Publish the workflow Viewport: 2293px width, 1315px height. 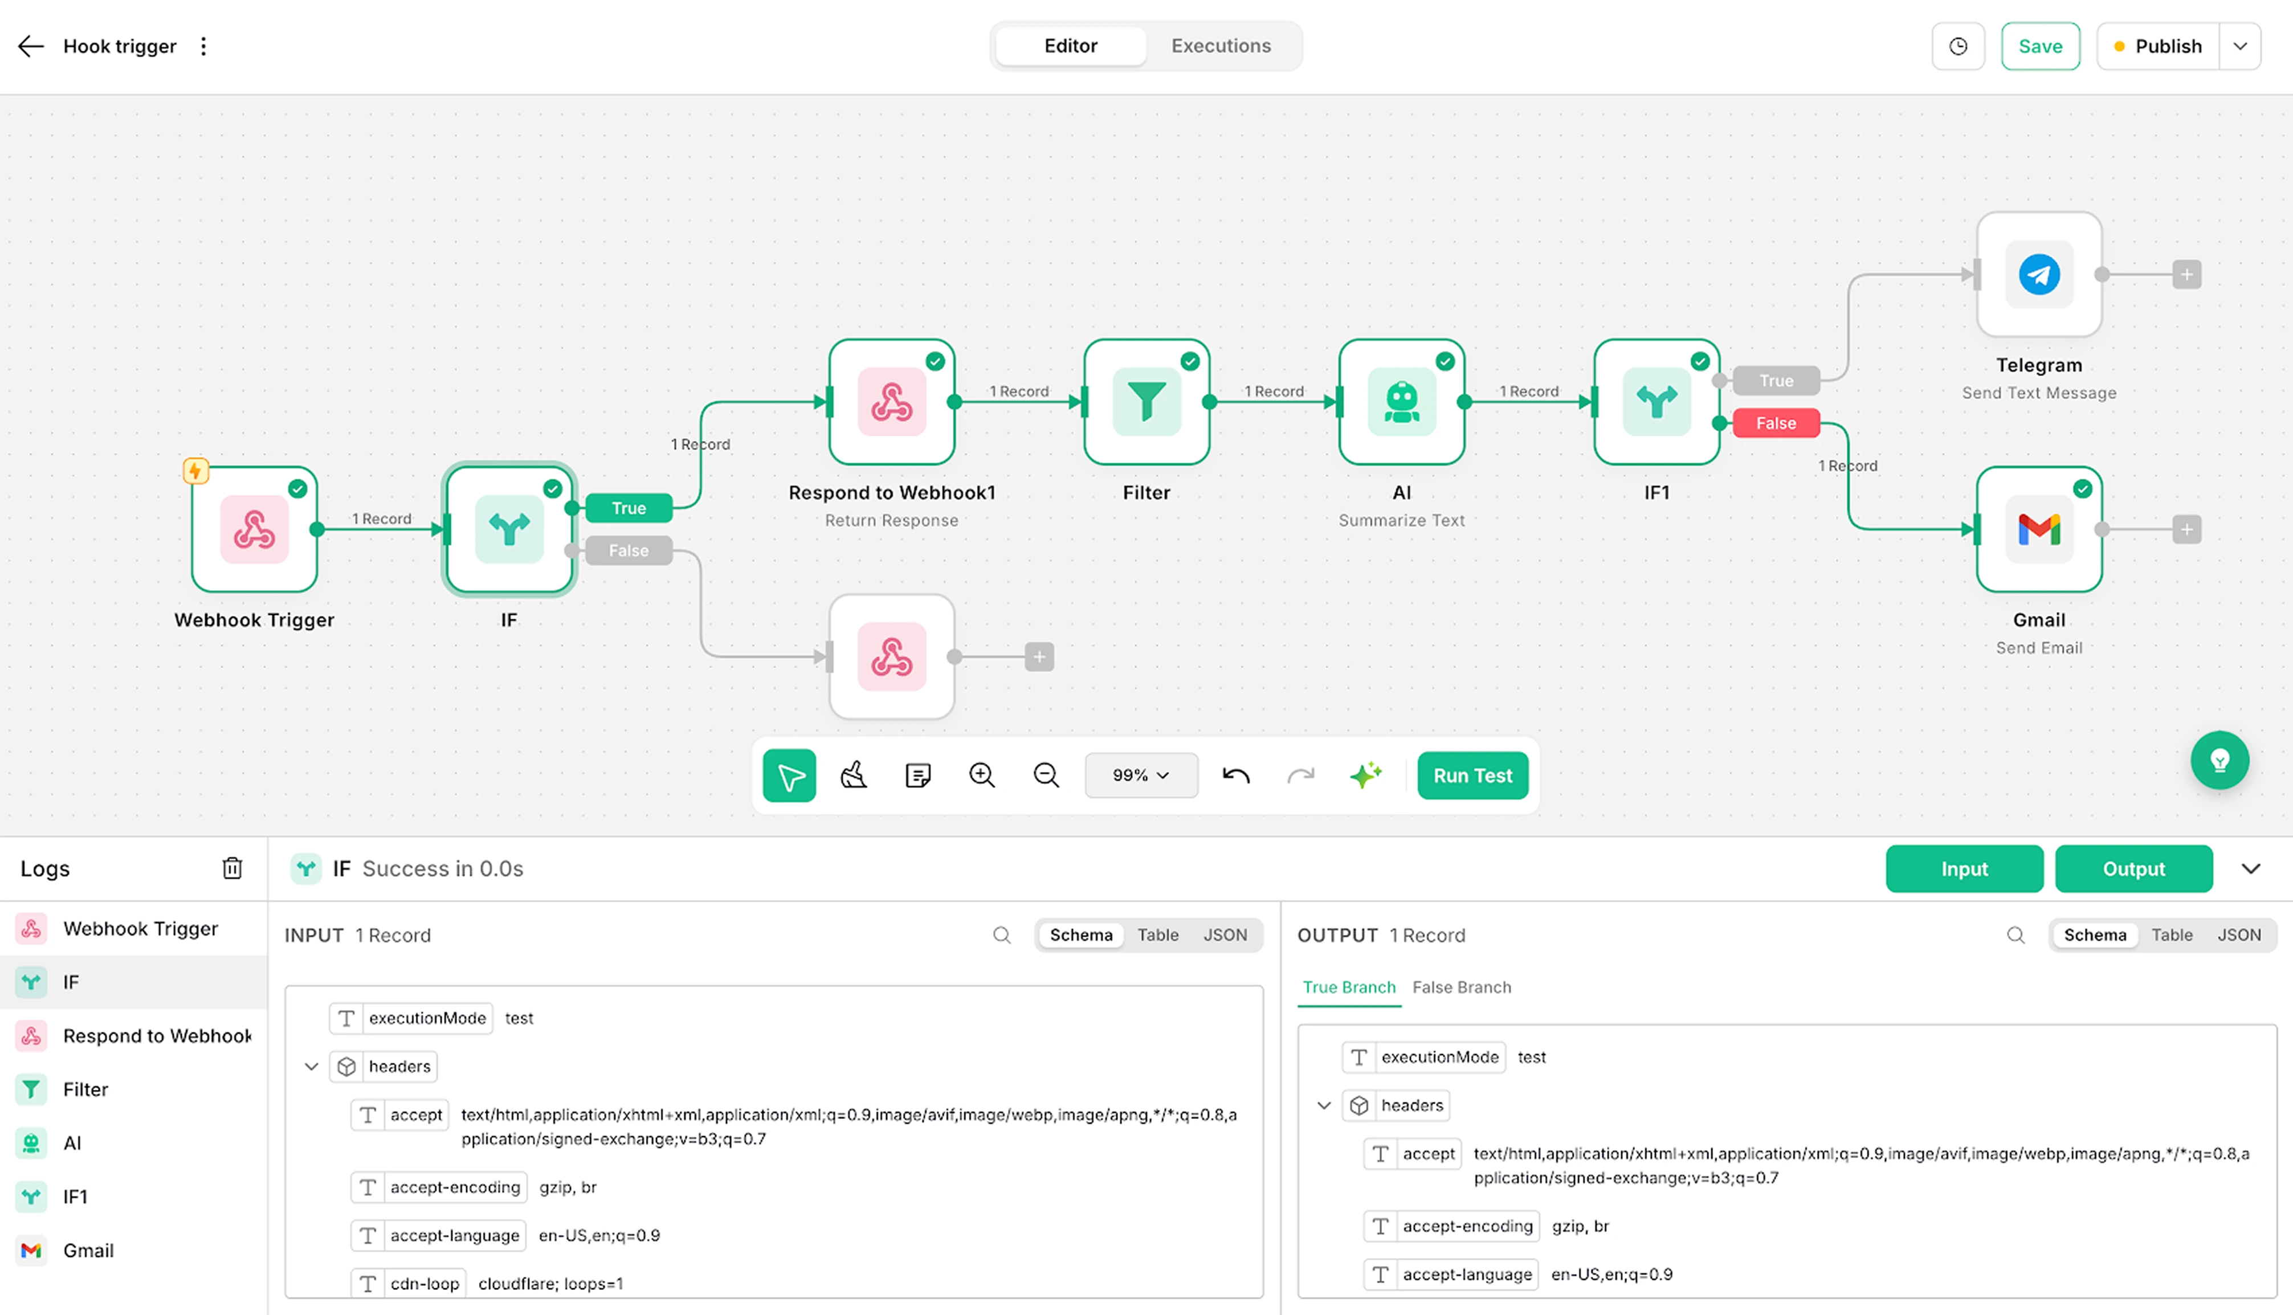pyautogui.click(x=2159, y=46)
